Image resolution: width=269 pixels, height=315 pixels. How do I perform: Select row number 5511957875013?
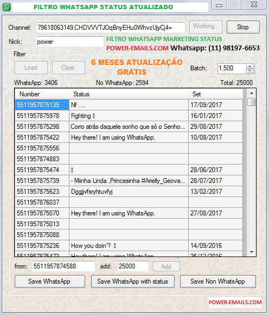click(42, 224)
